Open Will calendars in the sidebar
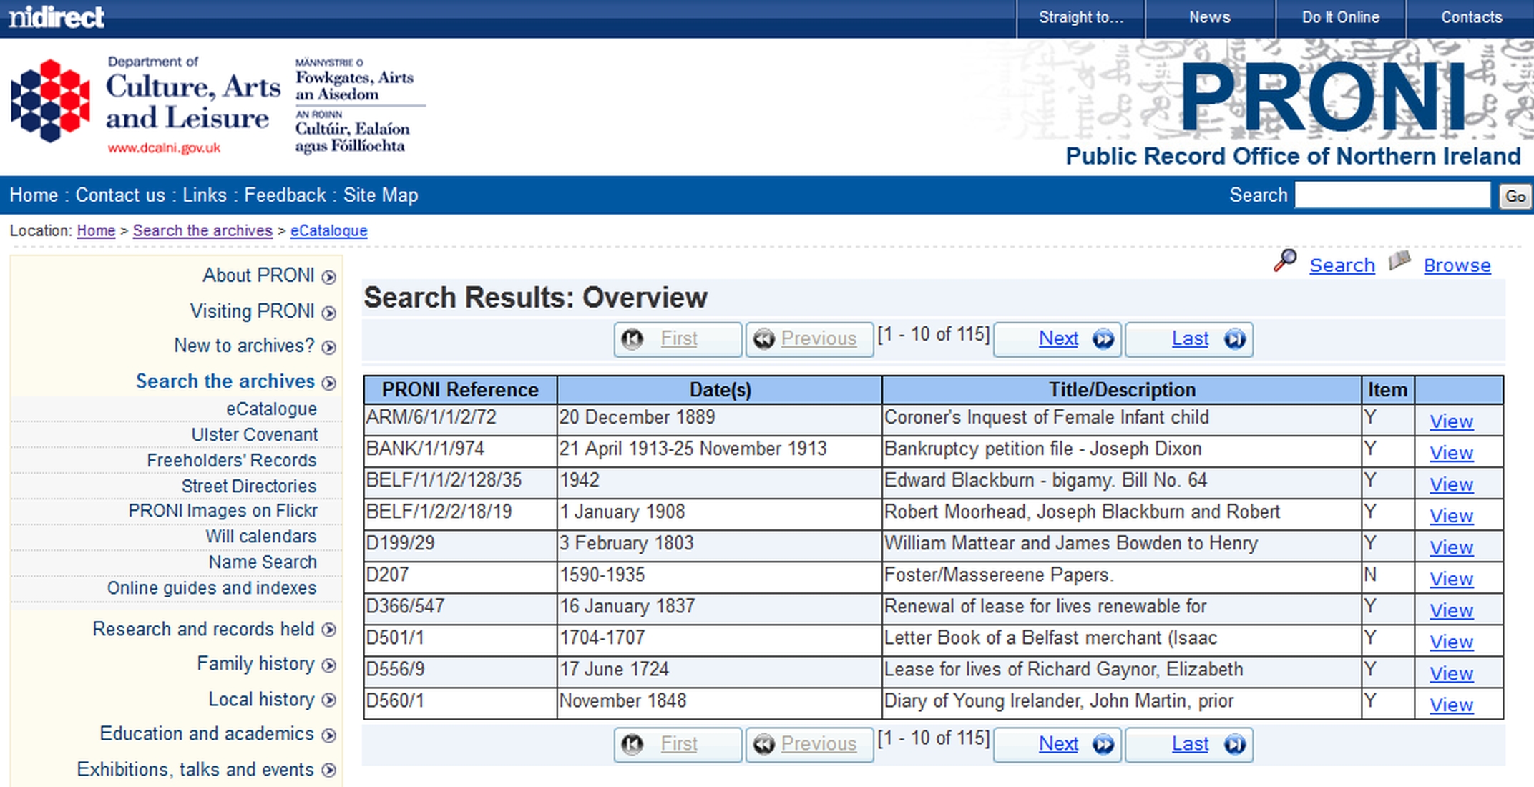Screen dimensions: 1534x787 (x=260, y=536)
